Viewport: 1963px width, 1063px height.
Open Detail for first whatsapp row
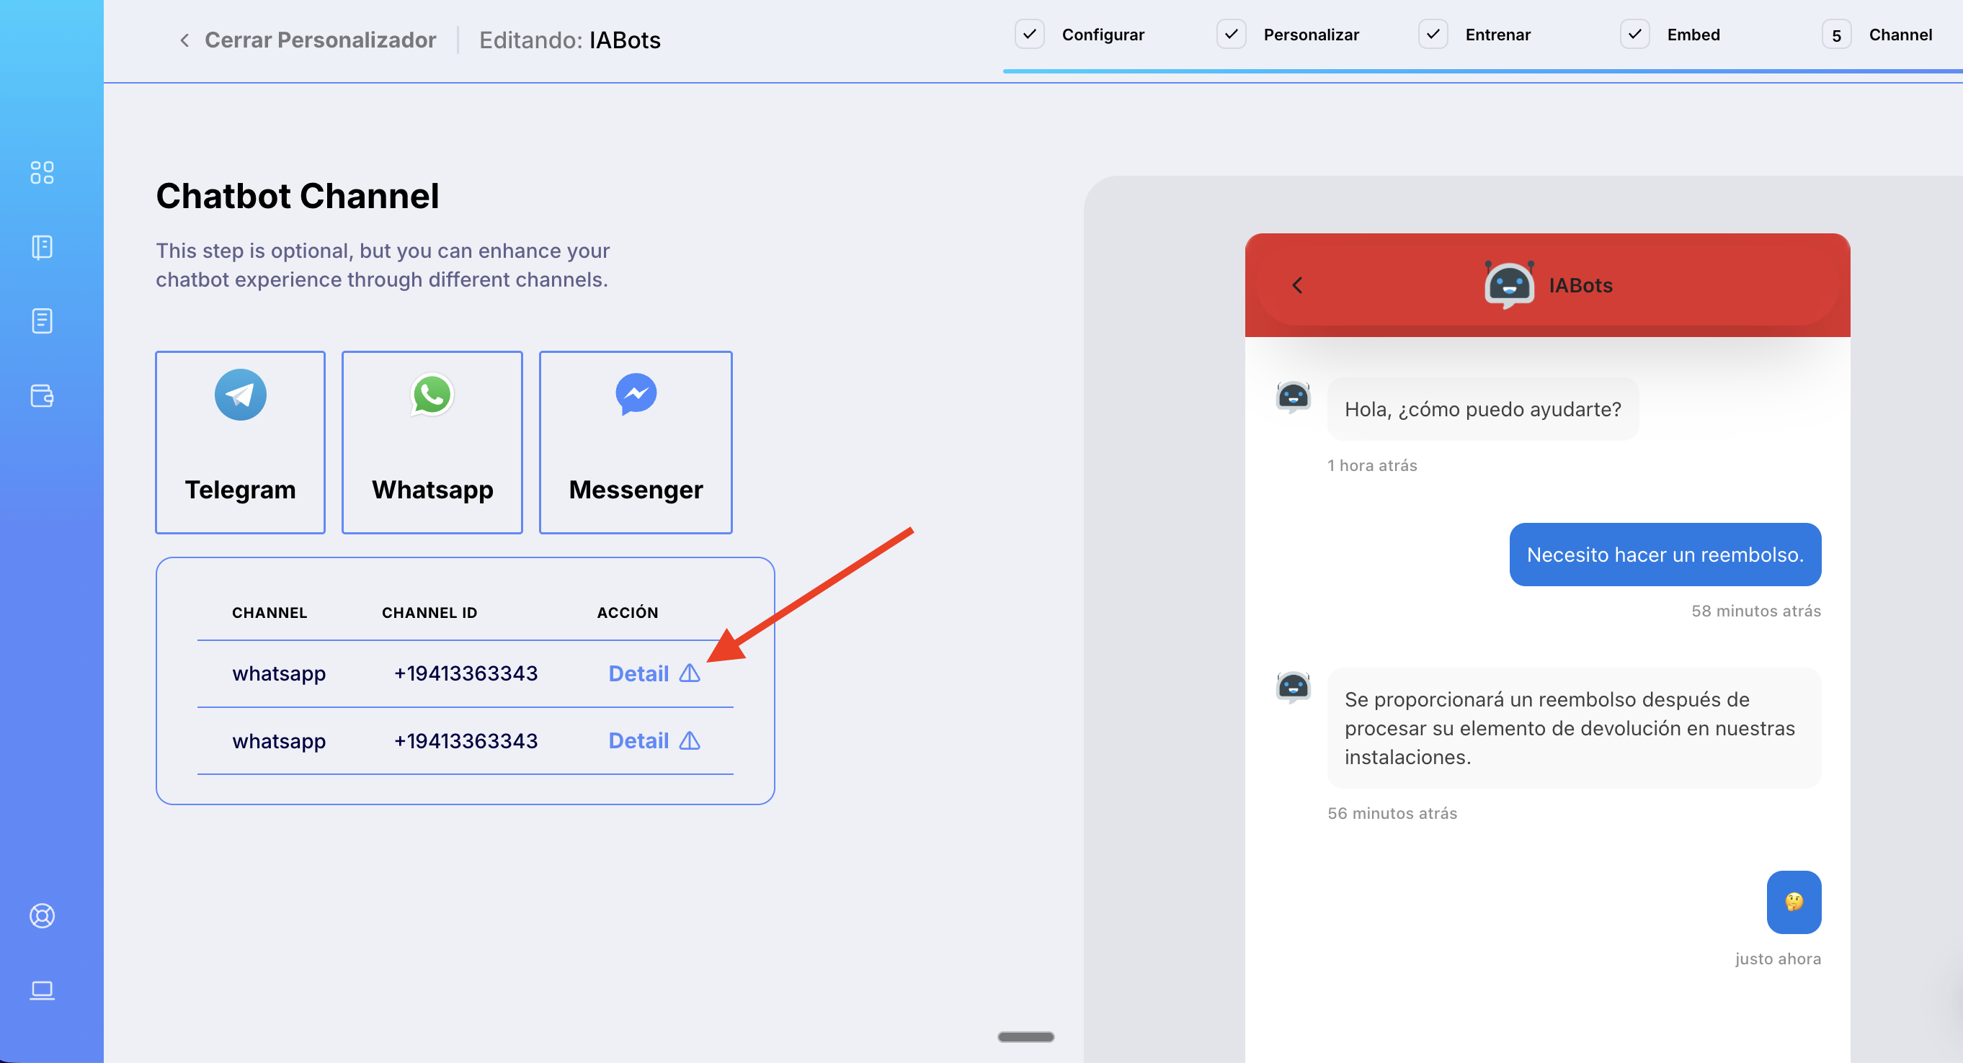point(638,673)
